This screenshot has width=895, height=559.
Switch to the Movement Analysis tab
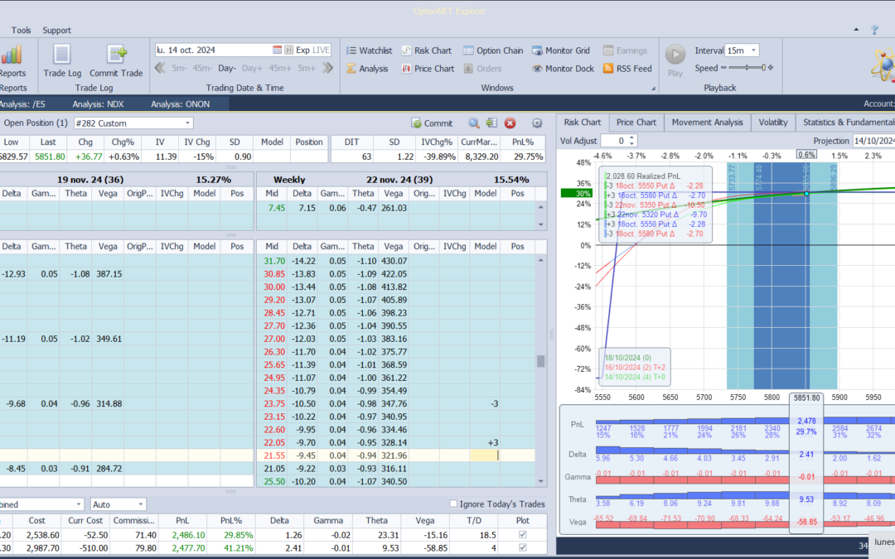(707, 123)
